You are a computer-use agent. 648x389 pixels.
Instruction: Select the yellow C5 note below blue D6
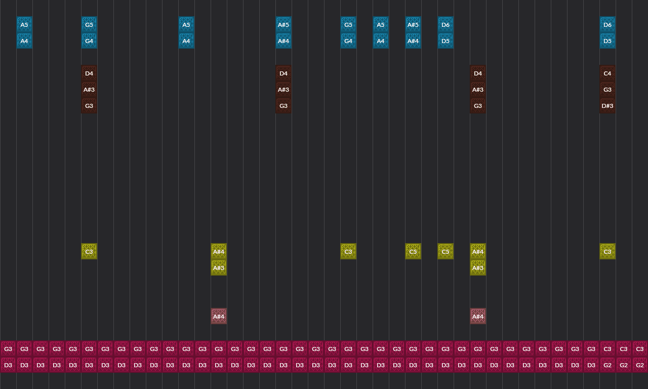445,252
